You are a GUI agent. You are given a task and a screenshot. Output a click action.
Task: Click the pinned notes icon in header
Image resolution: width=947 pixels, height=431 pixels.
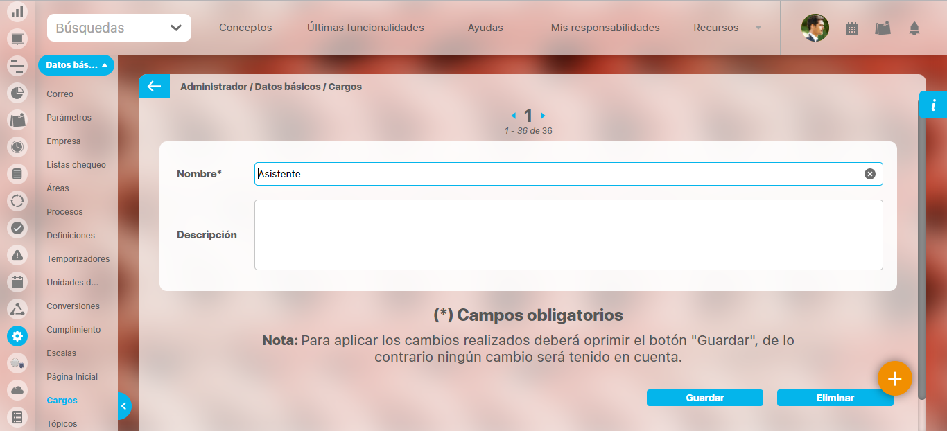click(x=883, y=28)
